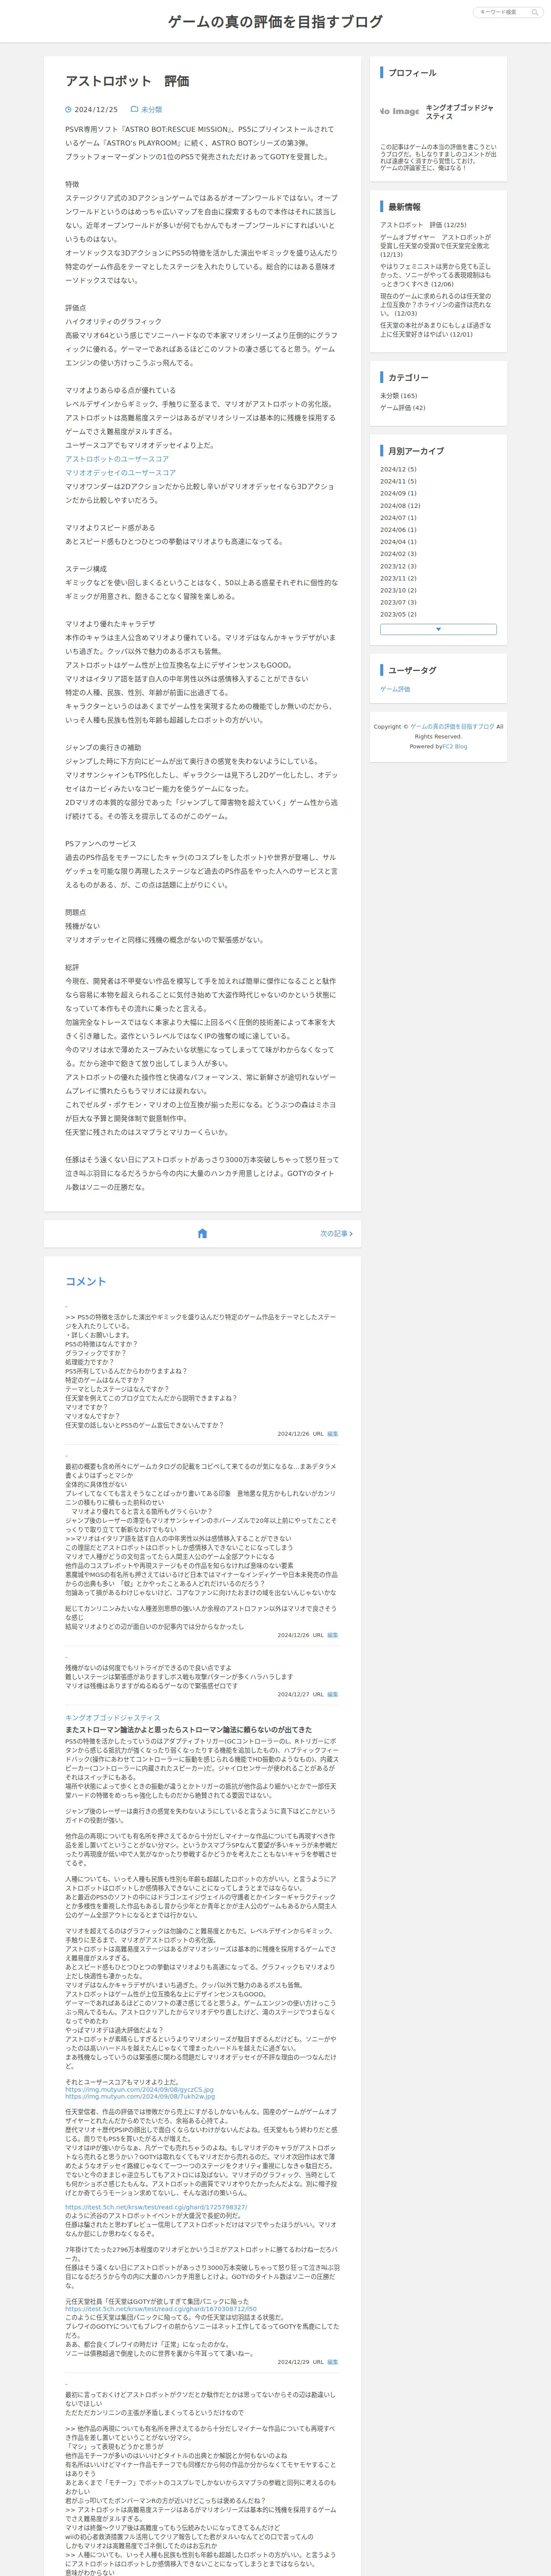Click the ユーザータグ sidebar heading
This screenshot has width=551, height=2576.
(x=412, y=670)
